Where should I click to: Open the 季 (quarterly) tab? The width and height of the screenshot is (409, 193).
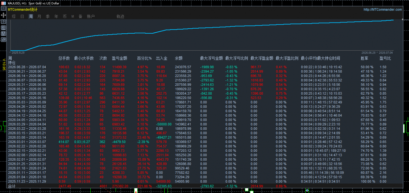(48, 16)
